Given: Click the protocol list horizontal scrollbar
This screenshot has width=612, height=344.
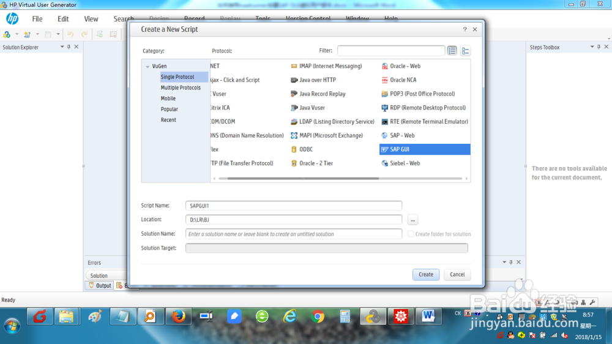Looking at the screenshot, I should (303, 179).
